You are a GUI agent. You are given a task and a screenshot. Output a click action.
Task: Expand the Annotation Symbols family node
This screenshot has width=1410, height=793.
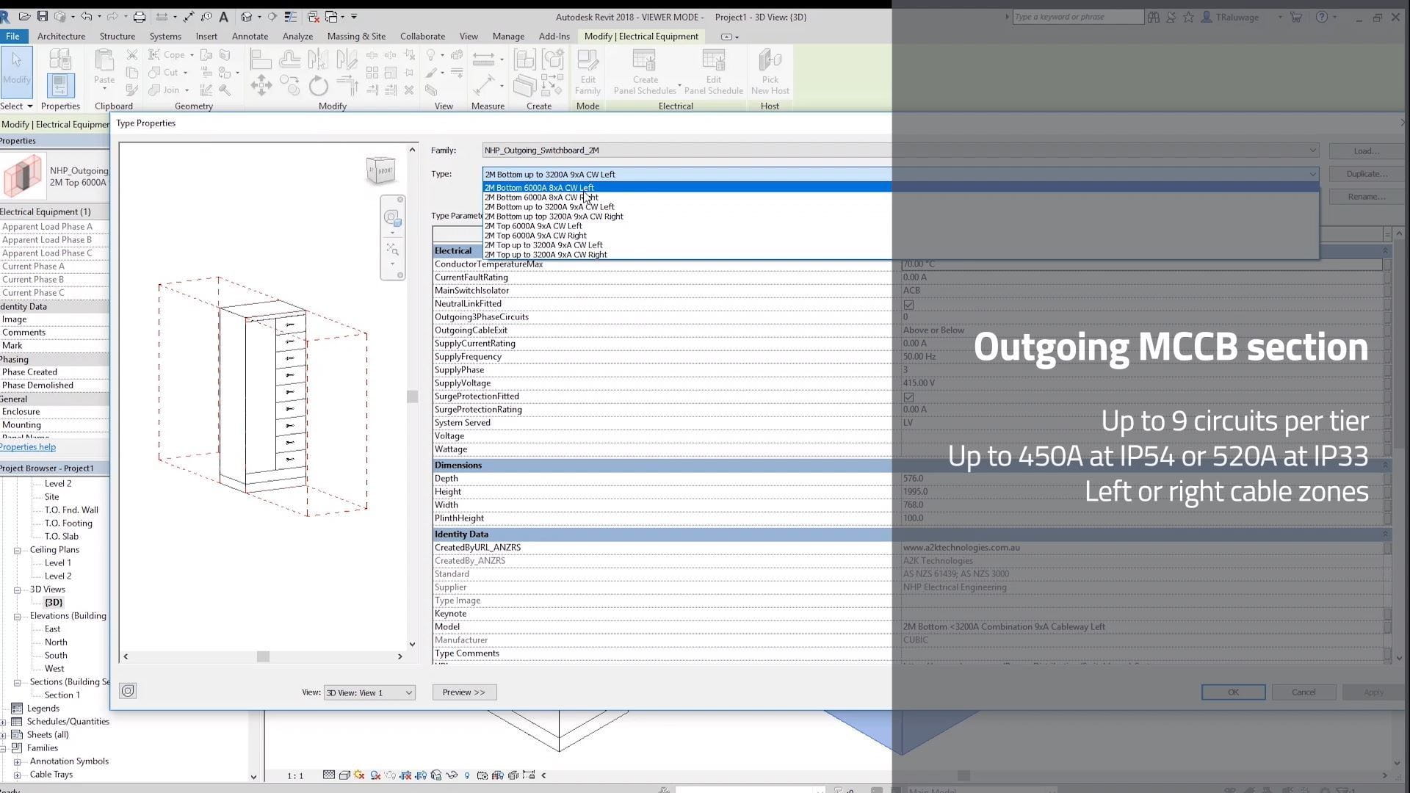[17, 761]
